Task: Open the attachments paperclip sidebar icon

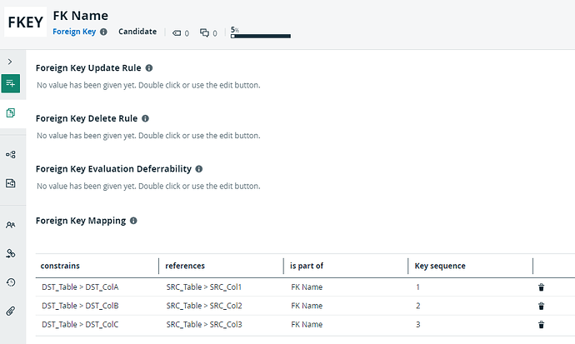Action: pyautogui.click(x=11, y=311)
